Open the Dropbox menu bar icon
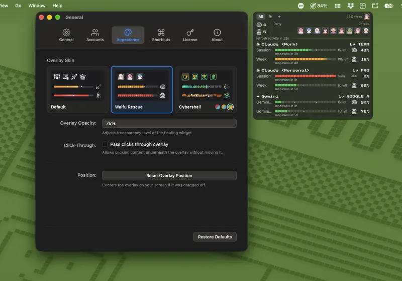 point(350,6)
